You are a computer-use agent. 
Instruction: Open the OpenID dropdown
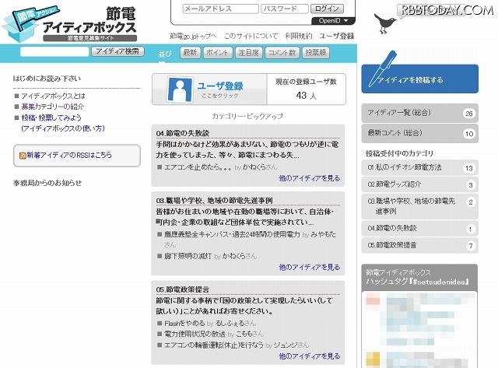click(333, 21)
